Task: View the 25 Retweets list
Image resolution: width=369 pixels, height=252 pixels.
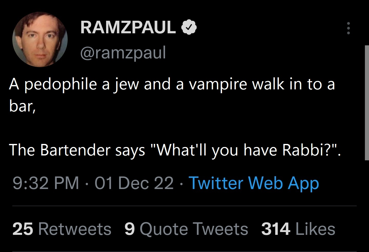Action: coord(62,229)
